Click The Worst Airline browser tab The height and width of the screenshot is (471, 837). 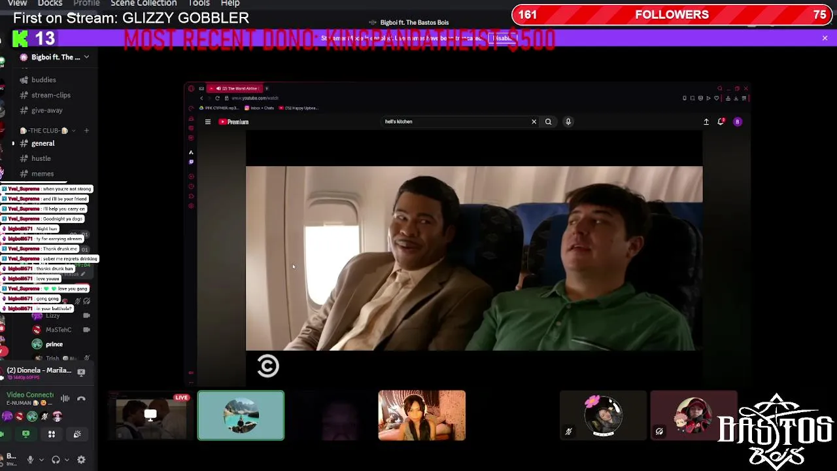tap(236, 88)
